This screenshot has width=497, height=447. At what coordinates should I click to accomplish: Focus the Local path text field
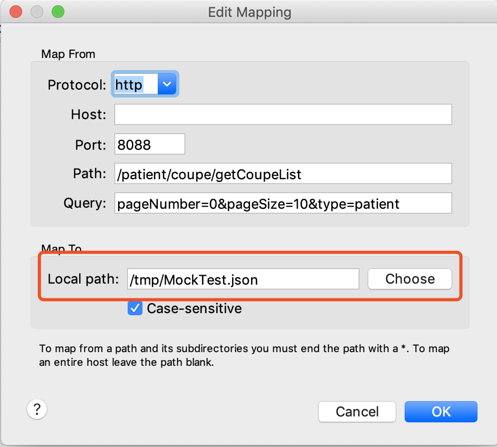243,279
